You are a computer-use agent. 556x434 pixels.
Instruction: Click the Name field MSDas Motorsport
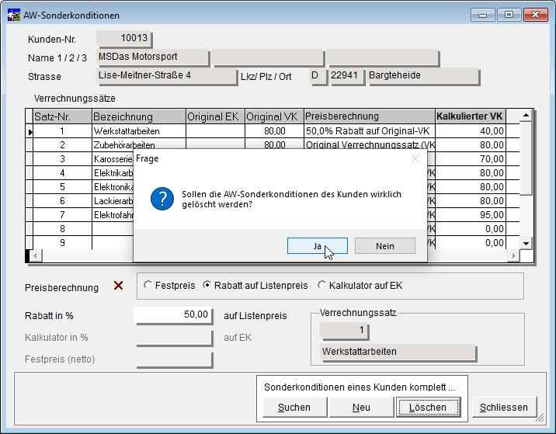pos(153,57)
